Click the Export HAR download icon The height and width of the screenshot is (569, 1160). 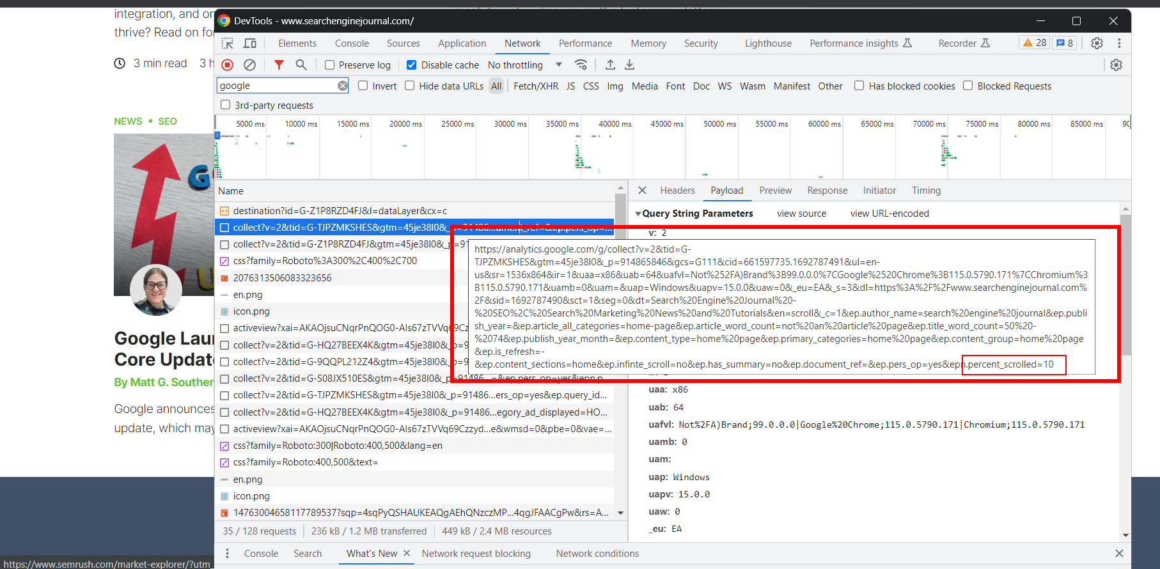coord(630,65)
